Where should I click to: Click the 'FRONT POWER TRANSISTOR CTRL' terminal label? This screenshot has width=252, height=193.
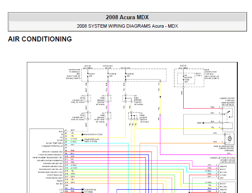(48, 158)
